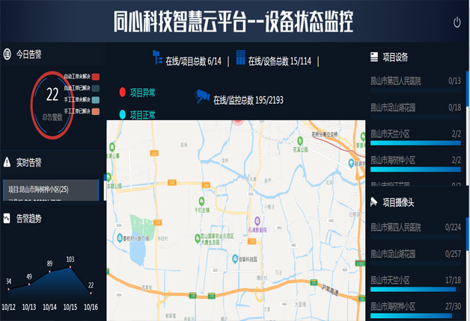Click the 今日告警 list icon
The height and width of the screenshot is (321, 470).
tap(7, 54)
